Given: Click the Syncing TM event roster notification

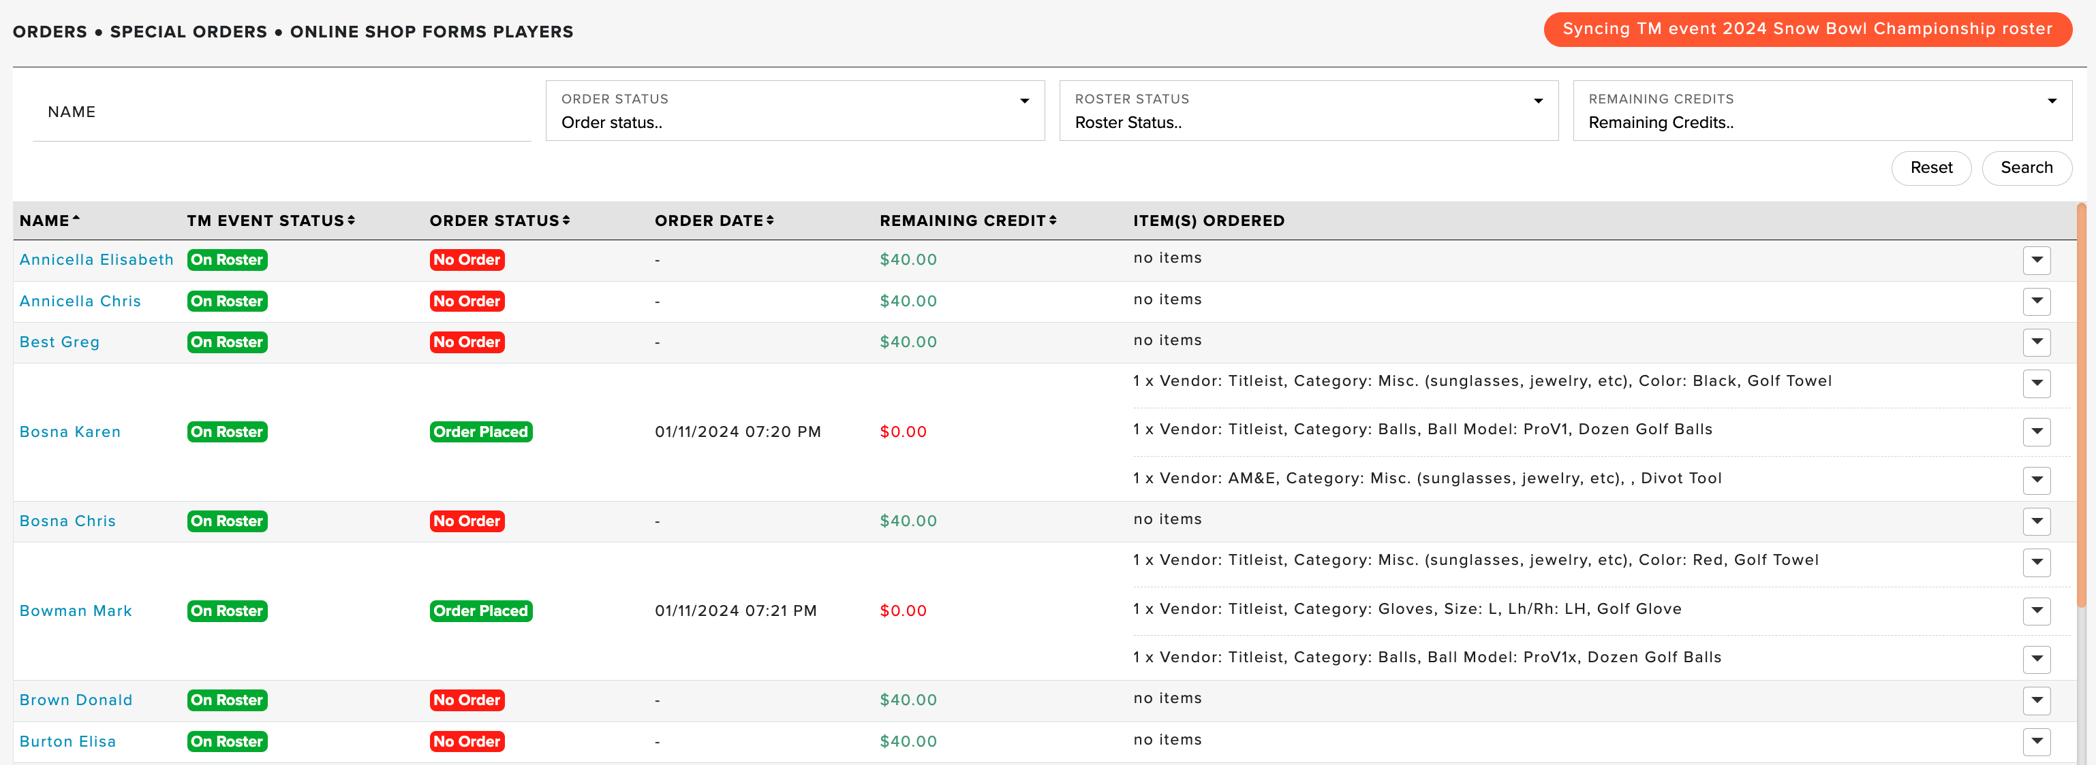Looking at the screenshot, I should click(x=1807, y=29).
